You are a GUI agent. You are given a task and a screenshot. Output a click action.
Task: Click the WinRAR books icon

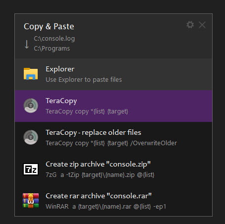tap(31, 201)
